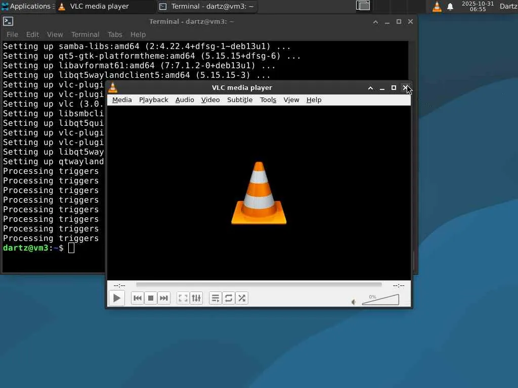This screenshot has width=518, height=388.
Task: Open the Terminal window's Help menu
Action: pyautogui.click(x=138, y=35)
